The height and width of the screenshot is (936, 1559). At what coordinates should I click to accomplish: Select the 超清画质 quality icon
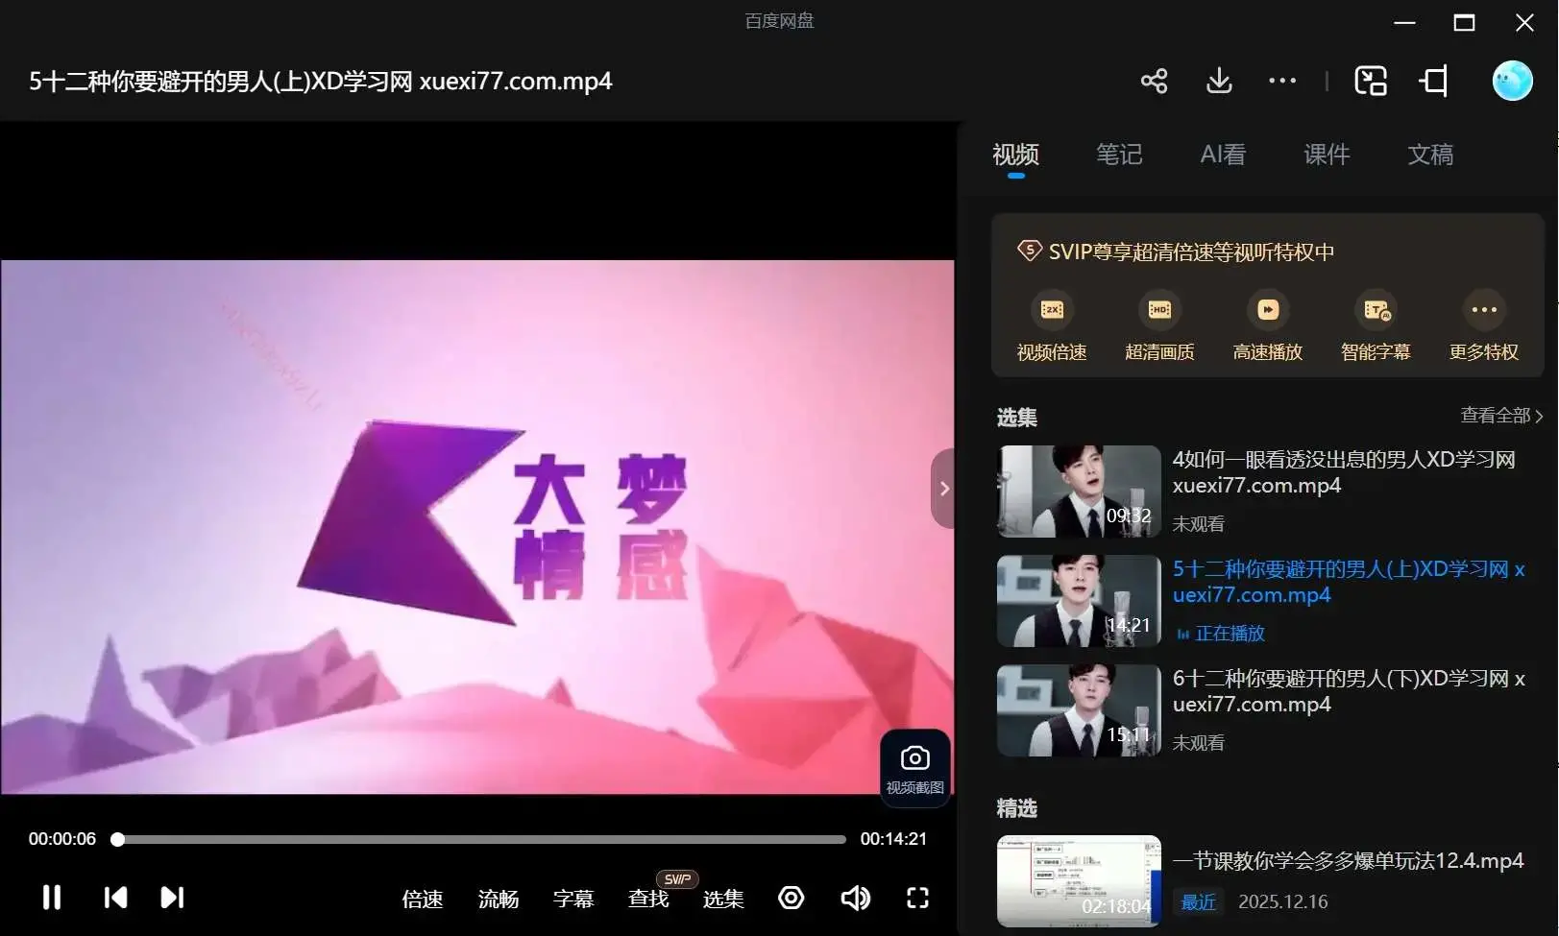(x=1159, y=309)
